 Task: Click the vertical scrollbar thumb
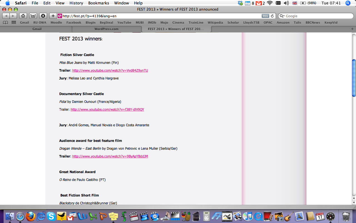pos(354,78)
